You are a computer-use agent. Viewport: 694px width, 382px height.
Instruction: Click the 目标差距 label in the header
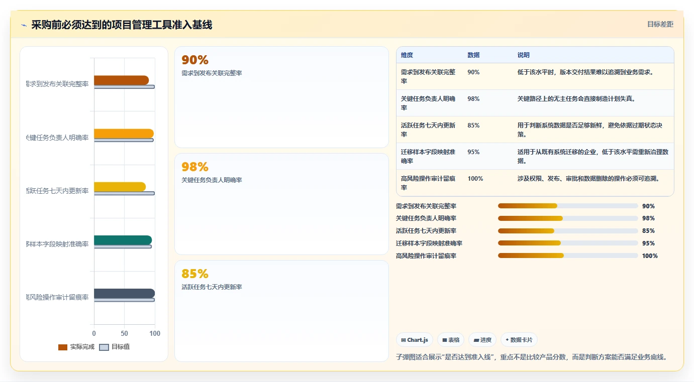coord(660,24)
